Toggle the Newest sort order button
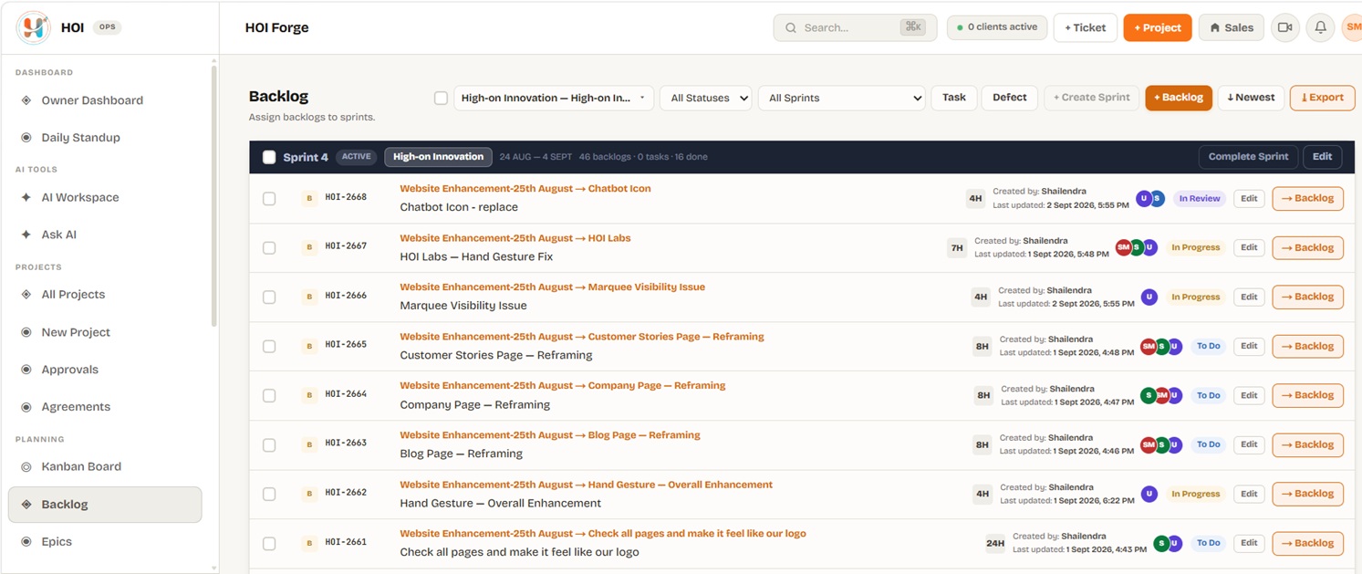The height and width of the screenshot is (574, 1362). [1251, 98]
